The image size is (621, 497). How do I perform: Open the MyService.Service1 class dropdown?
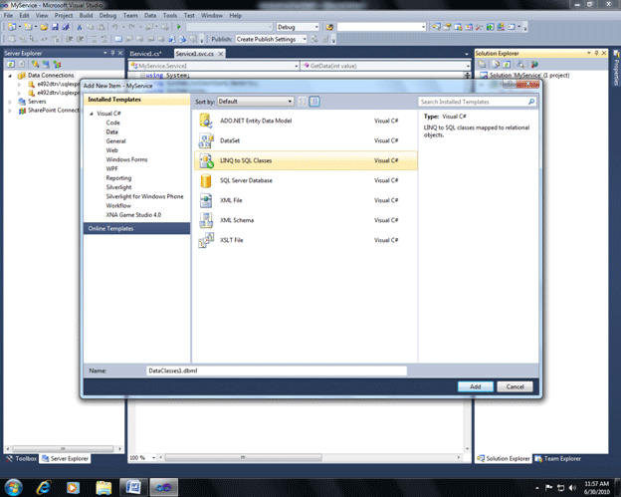[214, 66]
